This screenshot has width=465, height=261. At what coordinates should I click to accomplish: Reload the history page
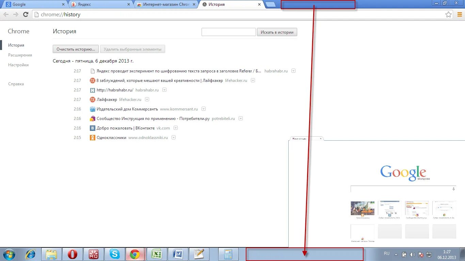[x=26, y=15]
